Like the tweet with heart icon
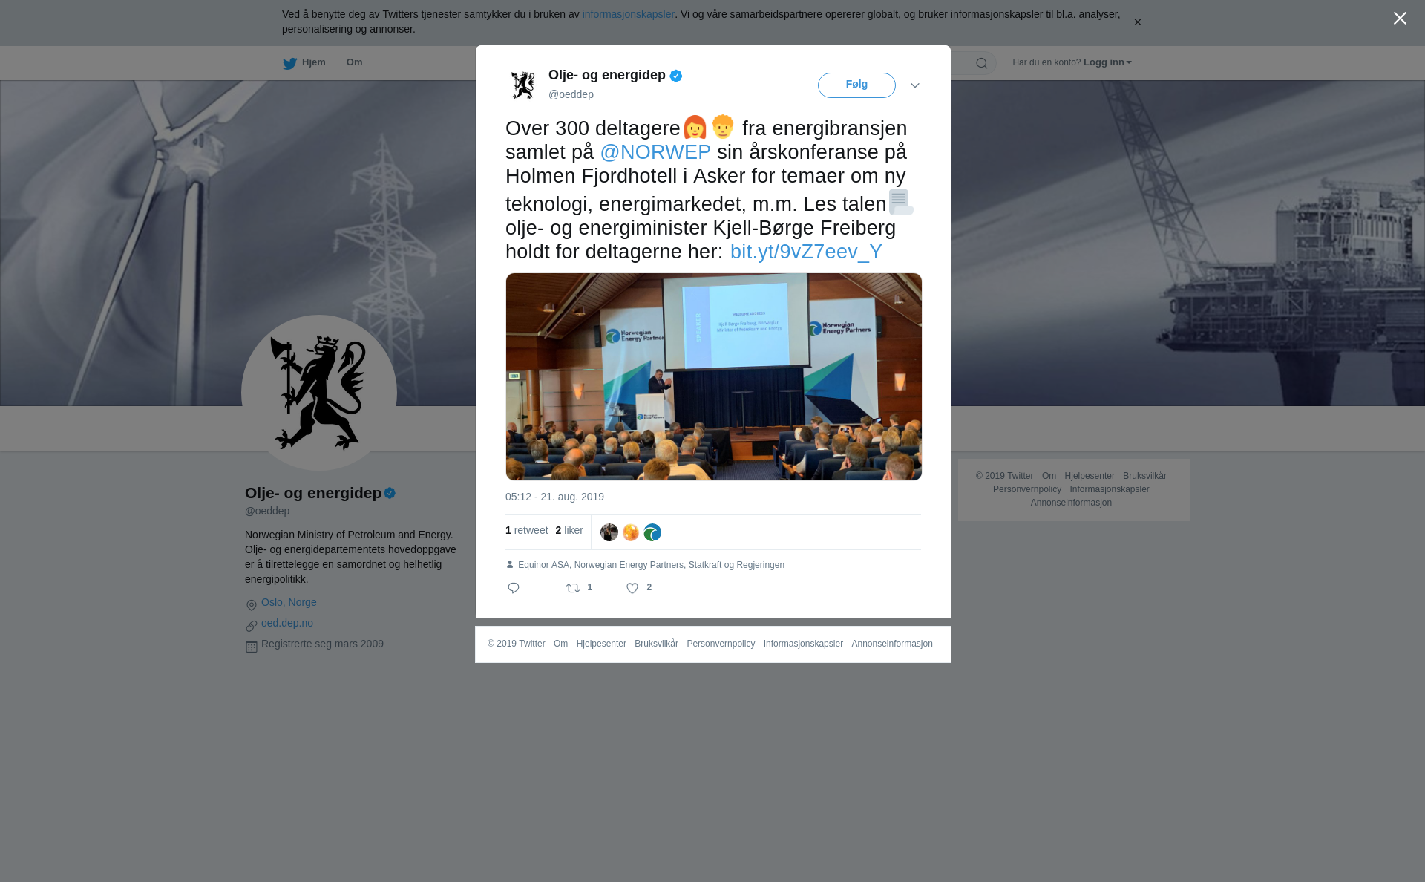This screenshot has height=882, width=1425. click(x=632, y=588)
